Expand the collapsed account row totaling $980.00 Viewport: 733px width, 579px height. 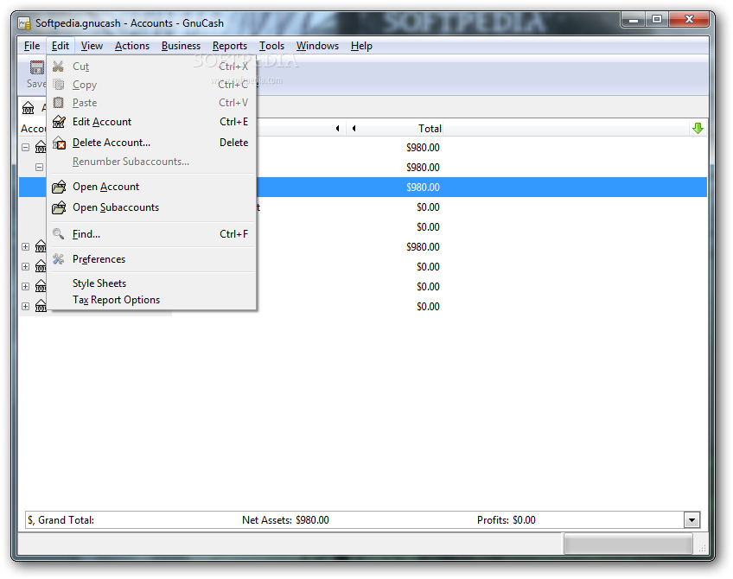26,246
